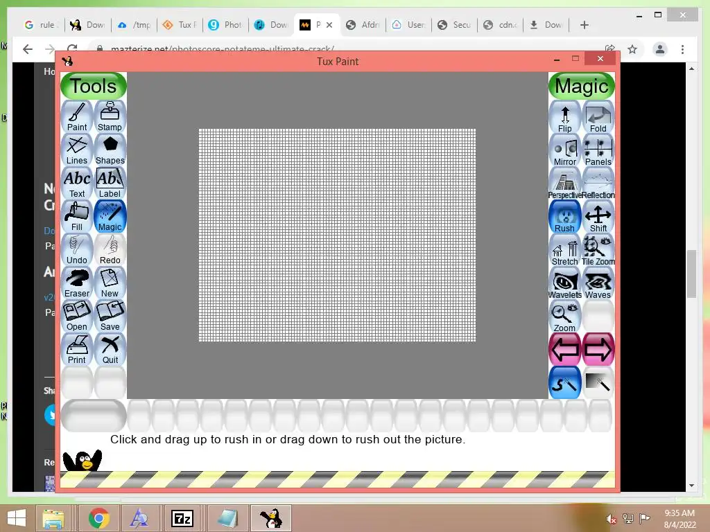Switch to the /tmp browser tab
Image resolution: width=710 pixels, height=532 pixels.
tap(134, 25)
